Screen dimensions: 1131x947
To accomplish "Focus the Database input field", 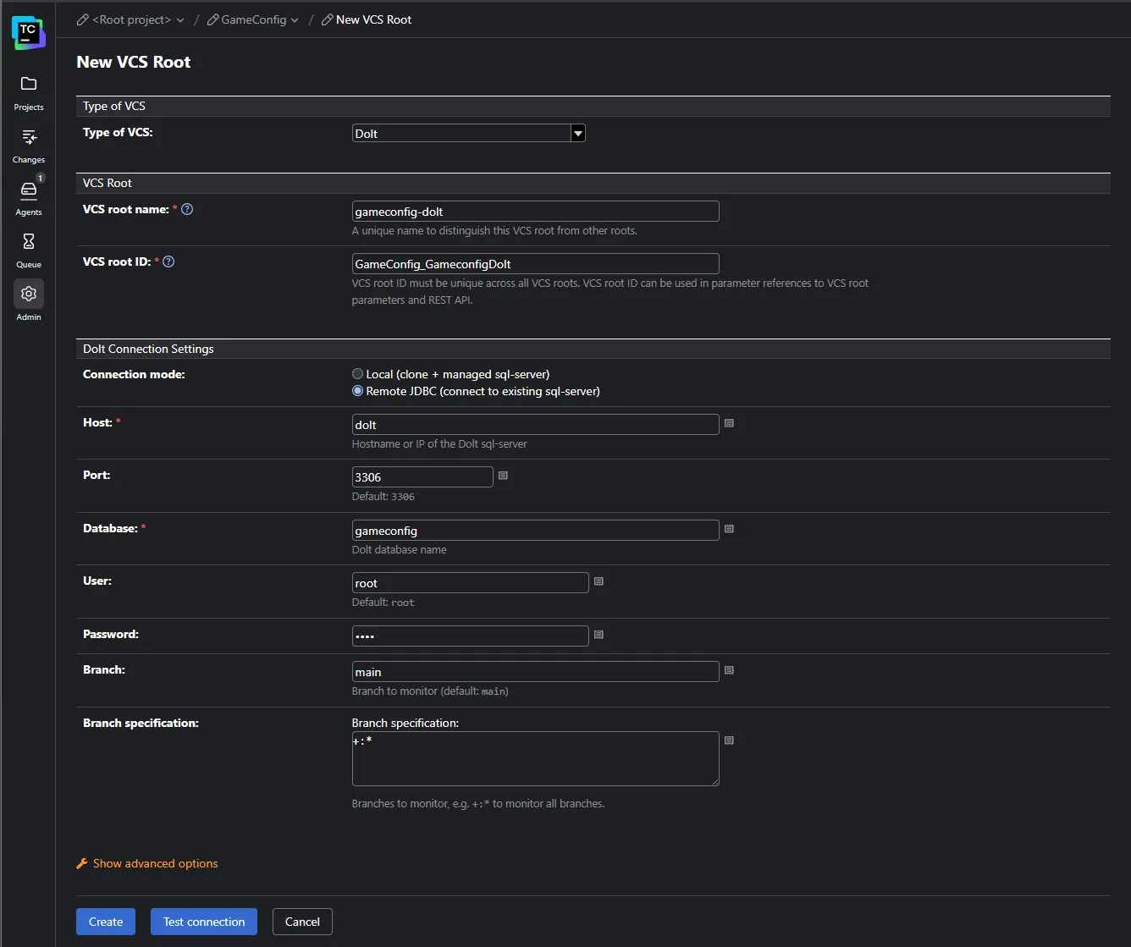I will coord(535,531).
